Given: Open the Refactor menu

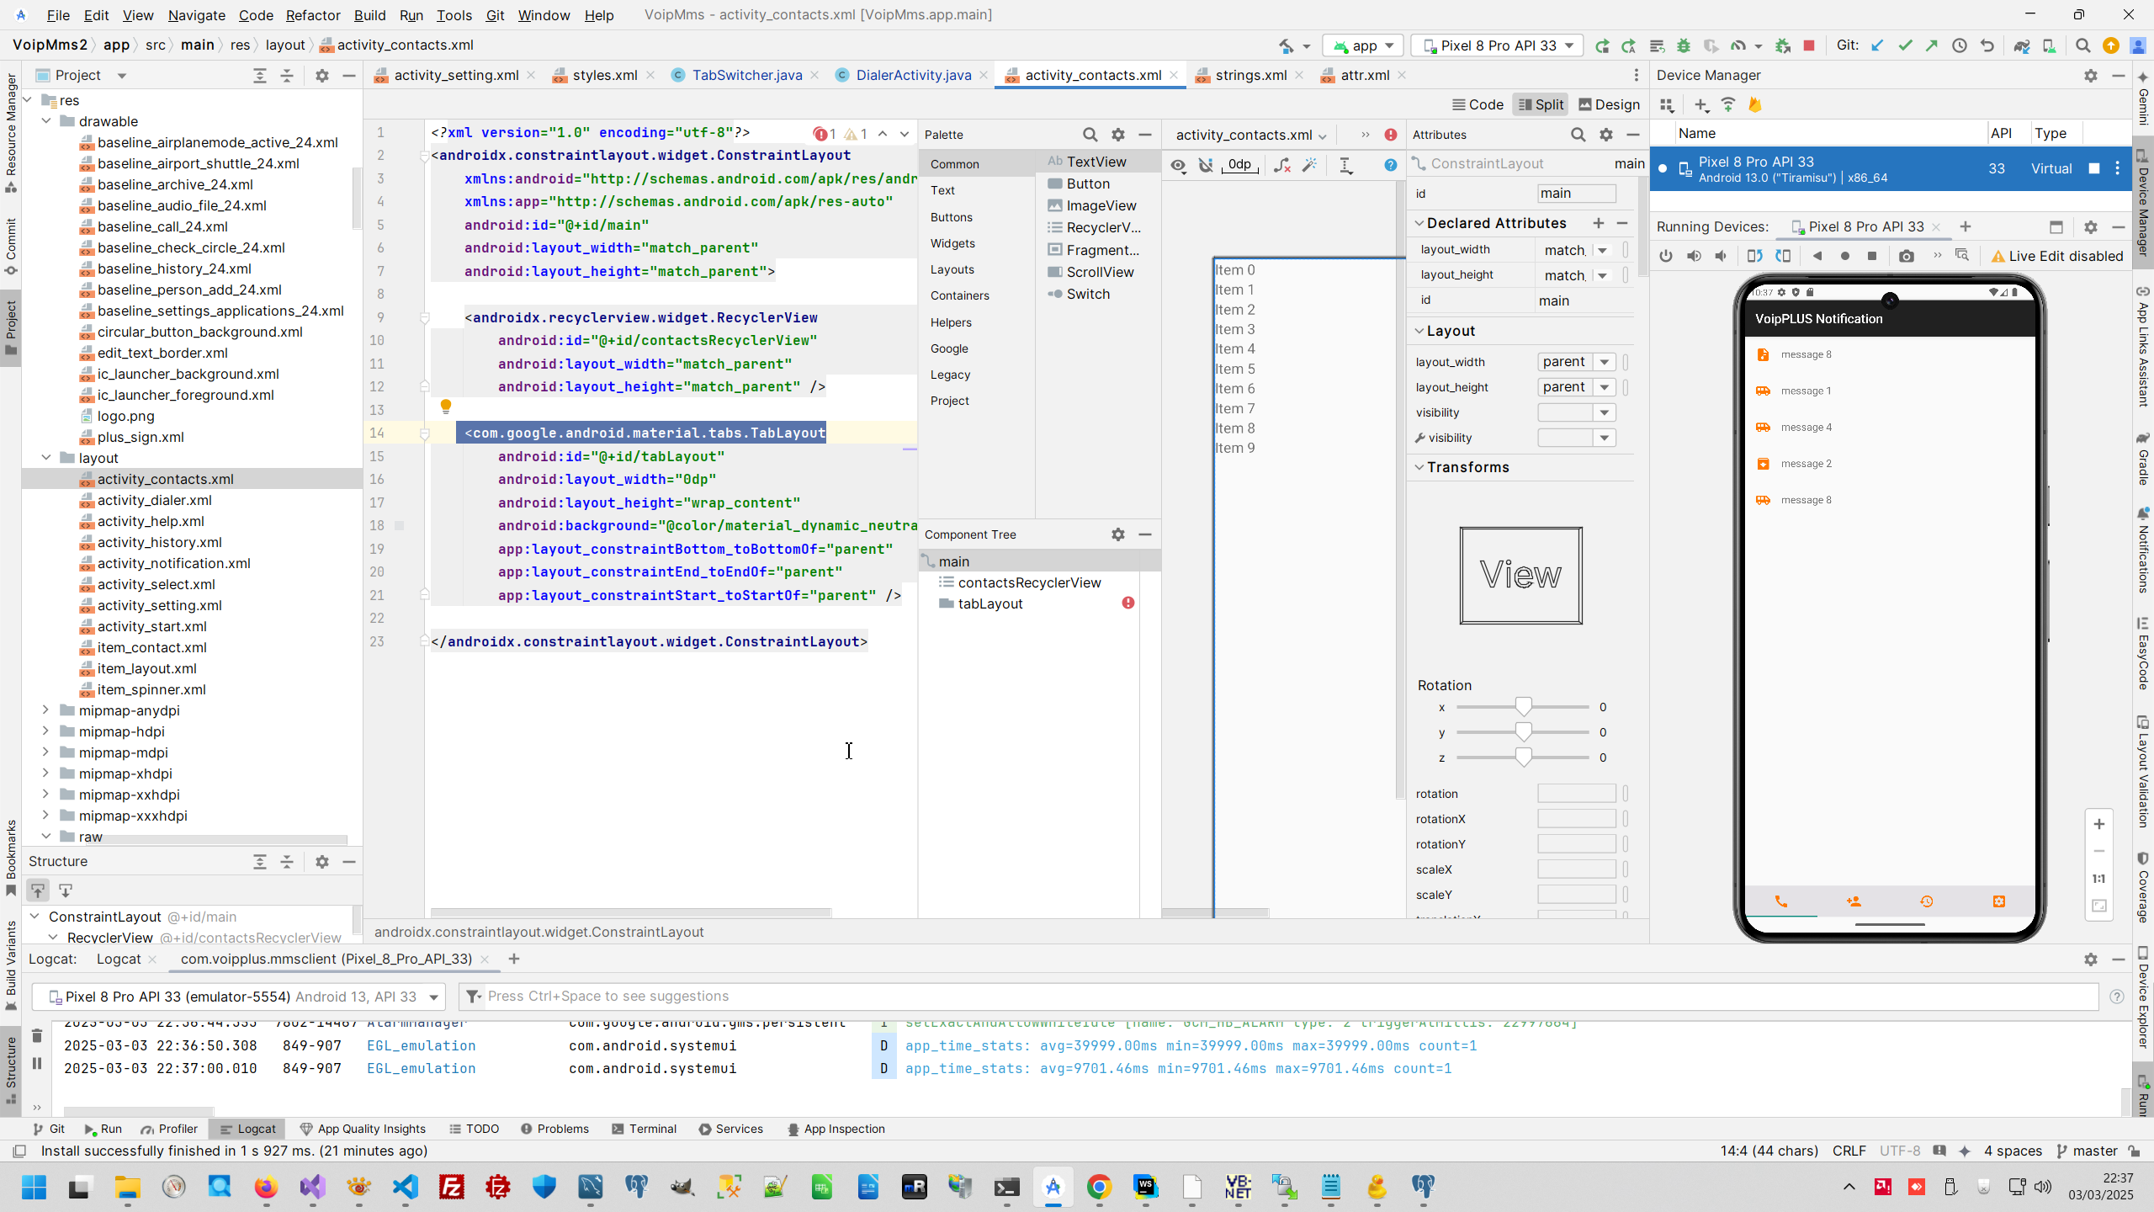Looking at the screenshot, I should point(312,15).
